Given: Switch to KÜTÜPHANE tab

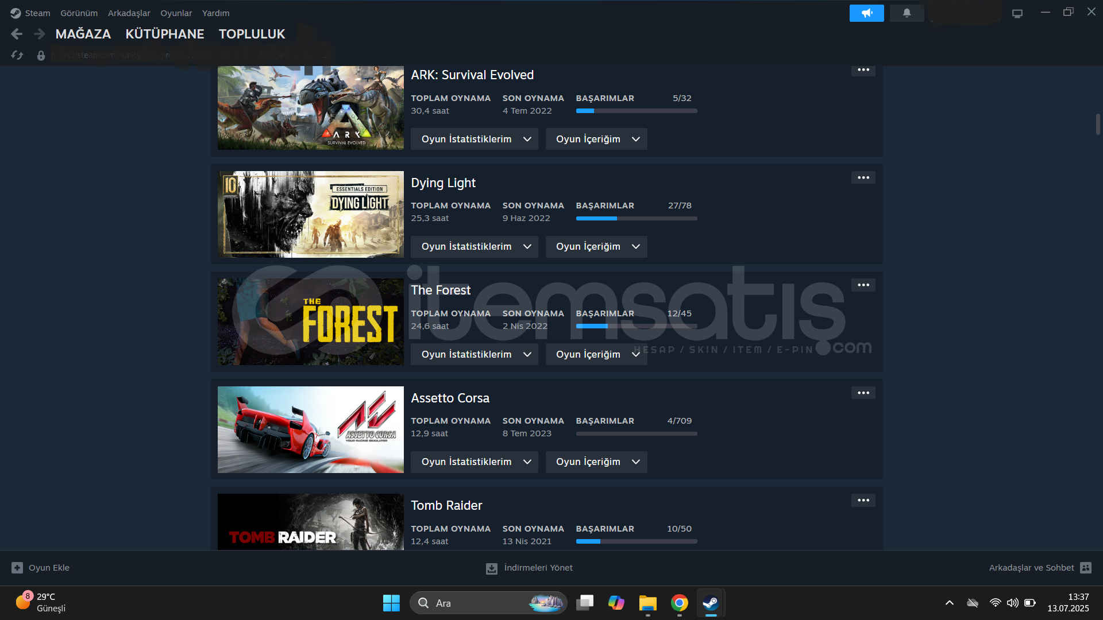Looking at the screenshot, I should click(x=165, y=34).
